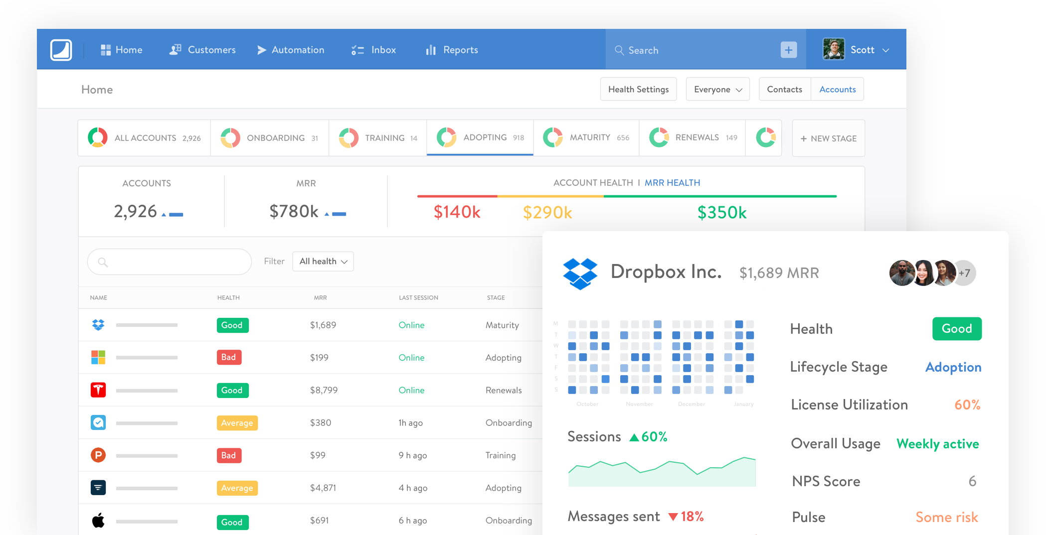
Task: Click the Microsoft logo row icon
Action: (98, 357)
